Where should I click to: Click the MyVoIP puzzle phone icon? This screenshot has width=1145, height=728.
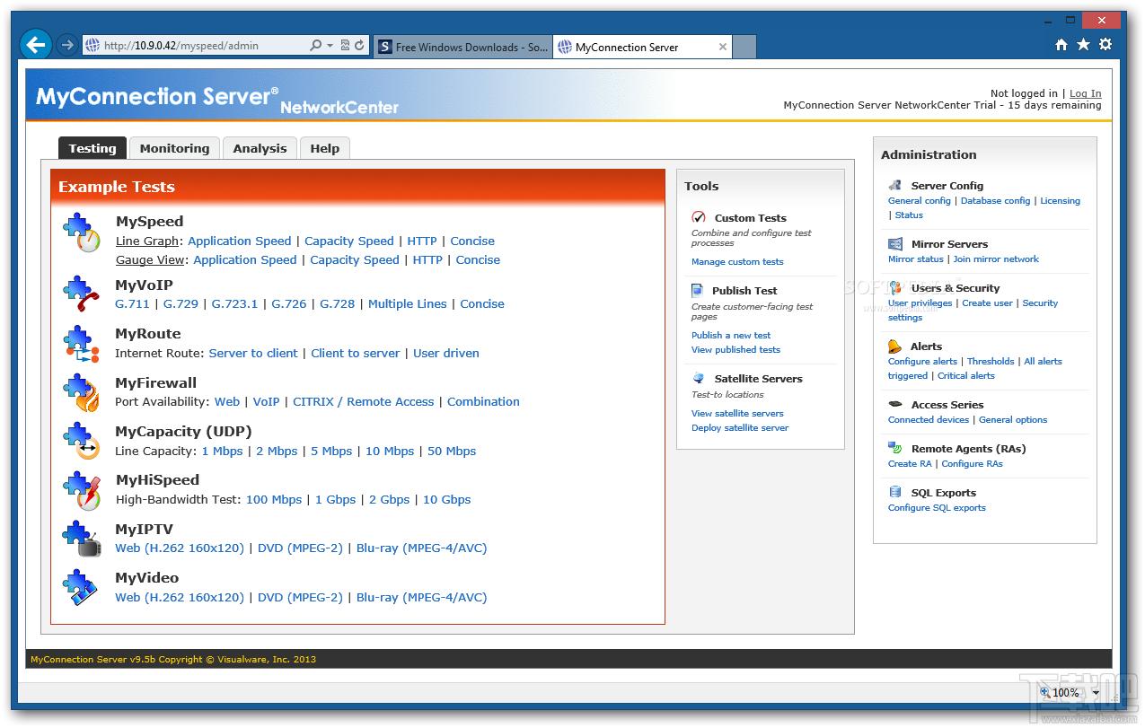point(81,294)
